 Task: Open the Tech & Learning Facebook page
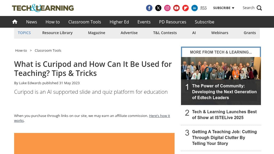(149, 8)
